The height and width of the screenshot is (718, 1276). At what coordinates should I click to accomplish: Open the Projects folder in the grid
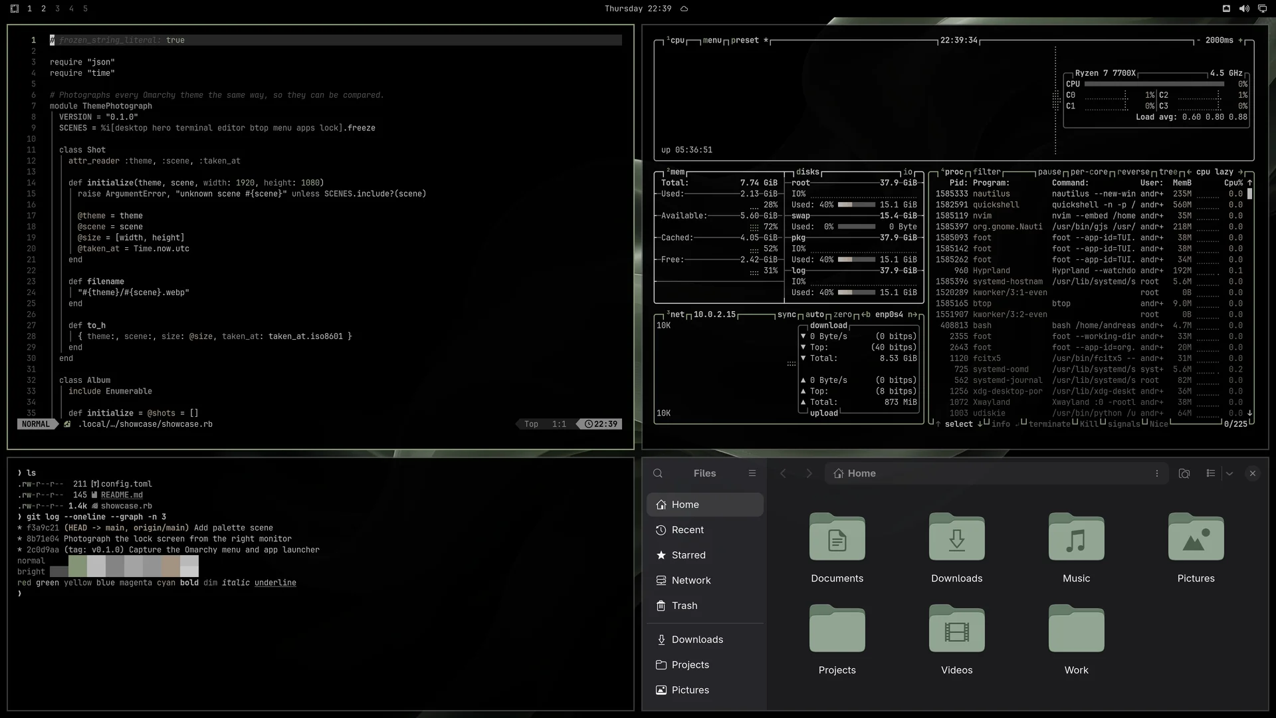(x=837, y=640)
